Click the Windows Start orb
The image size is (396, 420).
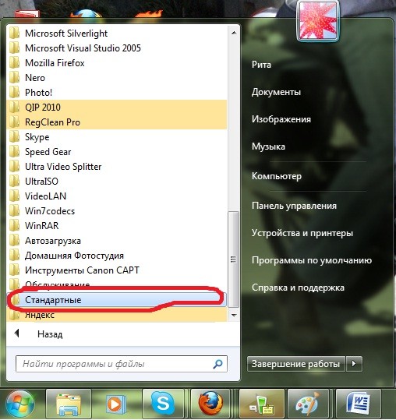[x=20, y=404]
